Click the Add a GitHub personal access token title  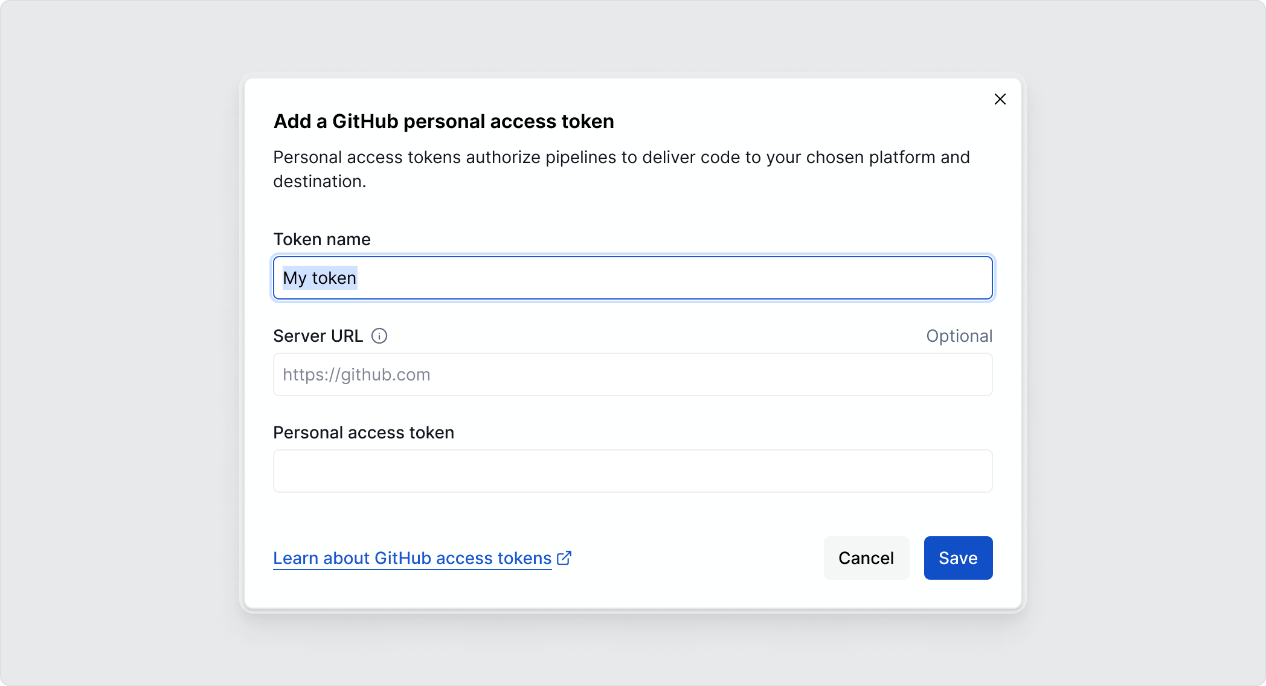[x=443, y=121]
